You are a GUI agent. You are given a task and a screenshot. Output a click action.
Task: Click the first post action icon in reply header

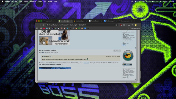pyautogui.click(x=114, y=51)
